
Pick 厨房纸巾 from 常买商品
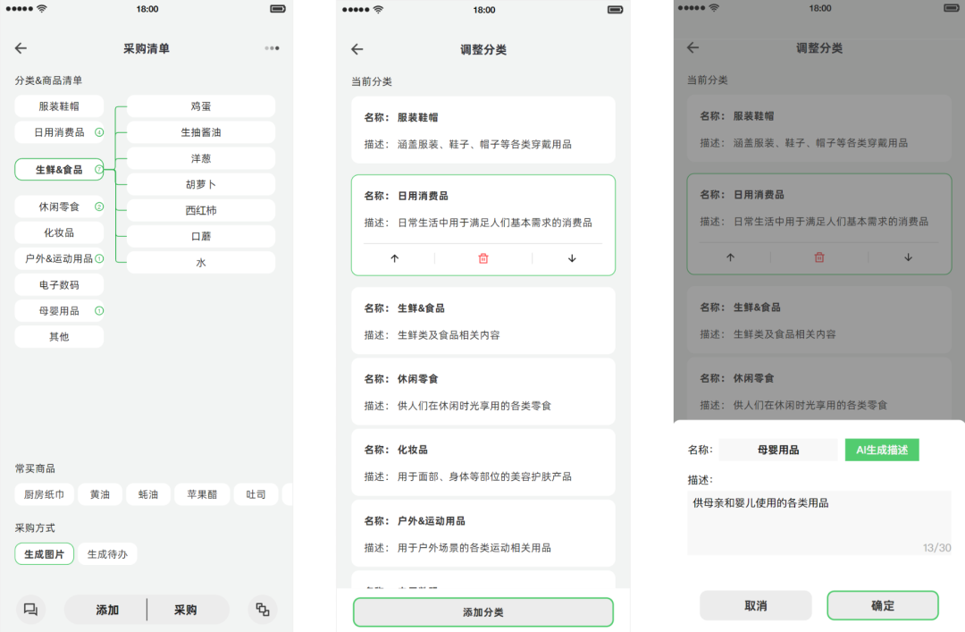pos(45,494)
